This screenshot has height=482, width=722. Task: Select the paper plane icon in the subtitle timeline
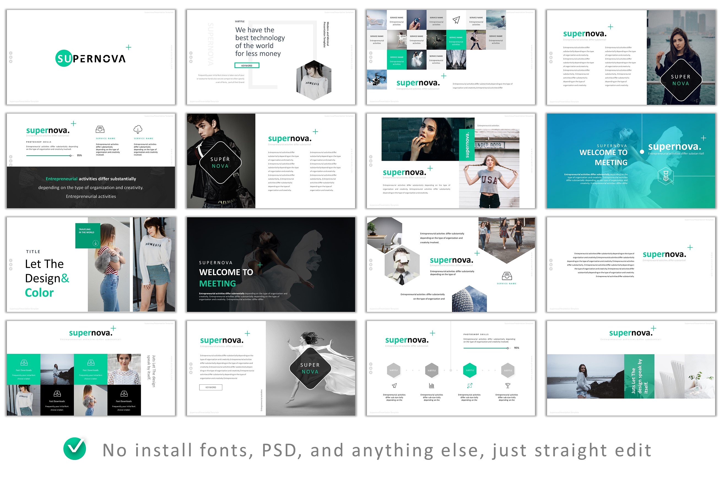pos(394,385)
